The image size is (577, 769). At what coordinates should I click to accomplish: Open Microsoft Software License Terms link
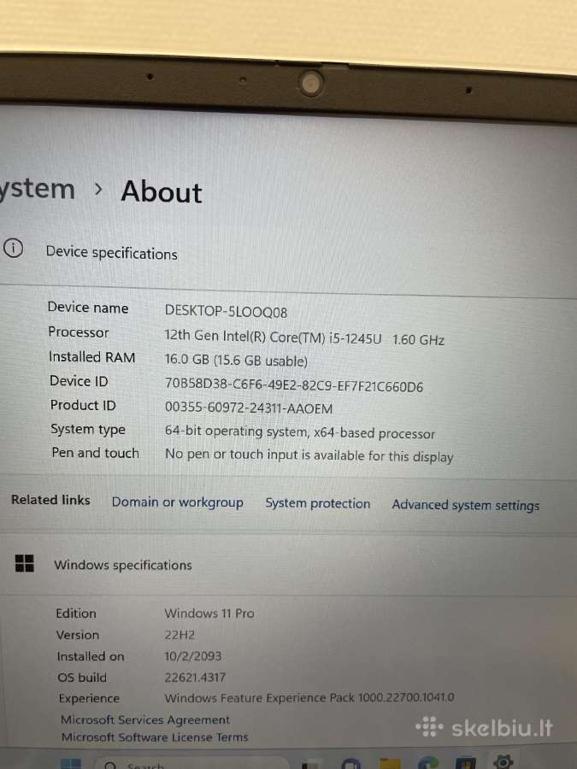[155, 737]
